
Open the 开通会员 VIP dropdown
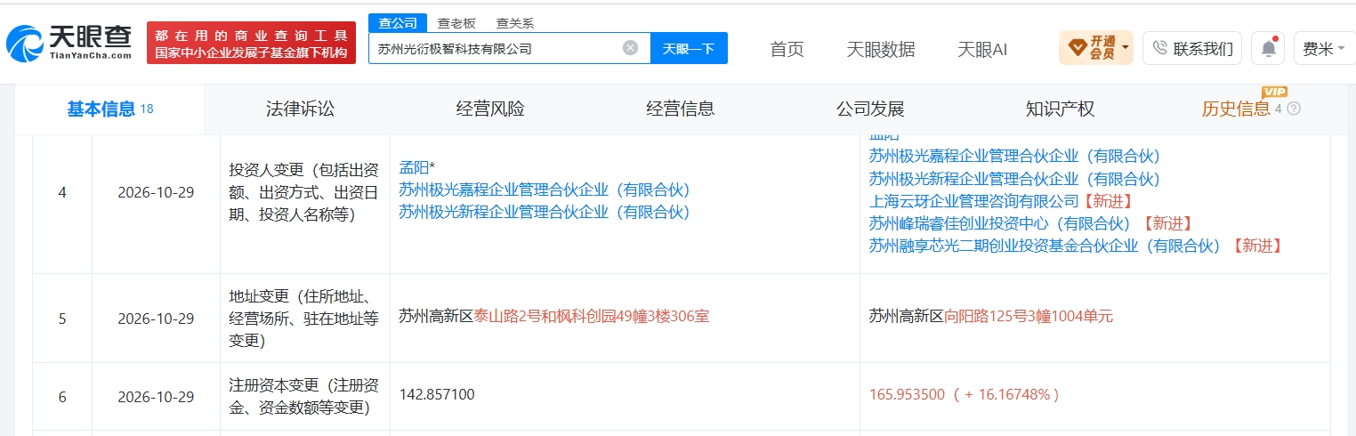click(x=1095, y=48)
